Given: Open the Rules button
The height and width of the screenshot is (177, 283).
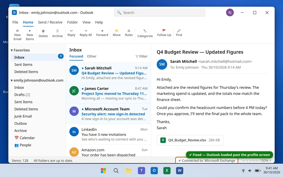Looking at the screenshot, I should point(129,33).
